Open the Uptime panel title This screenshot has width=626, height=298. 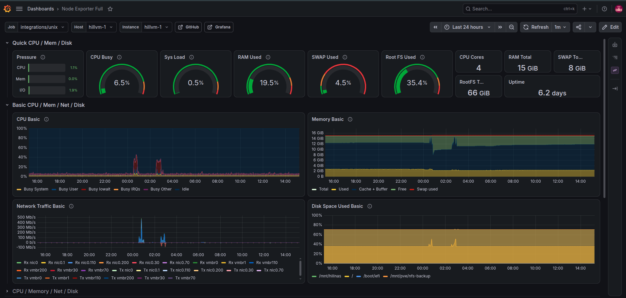click(x=516, y=82)
